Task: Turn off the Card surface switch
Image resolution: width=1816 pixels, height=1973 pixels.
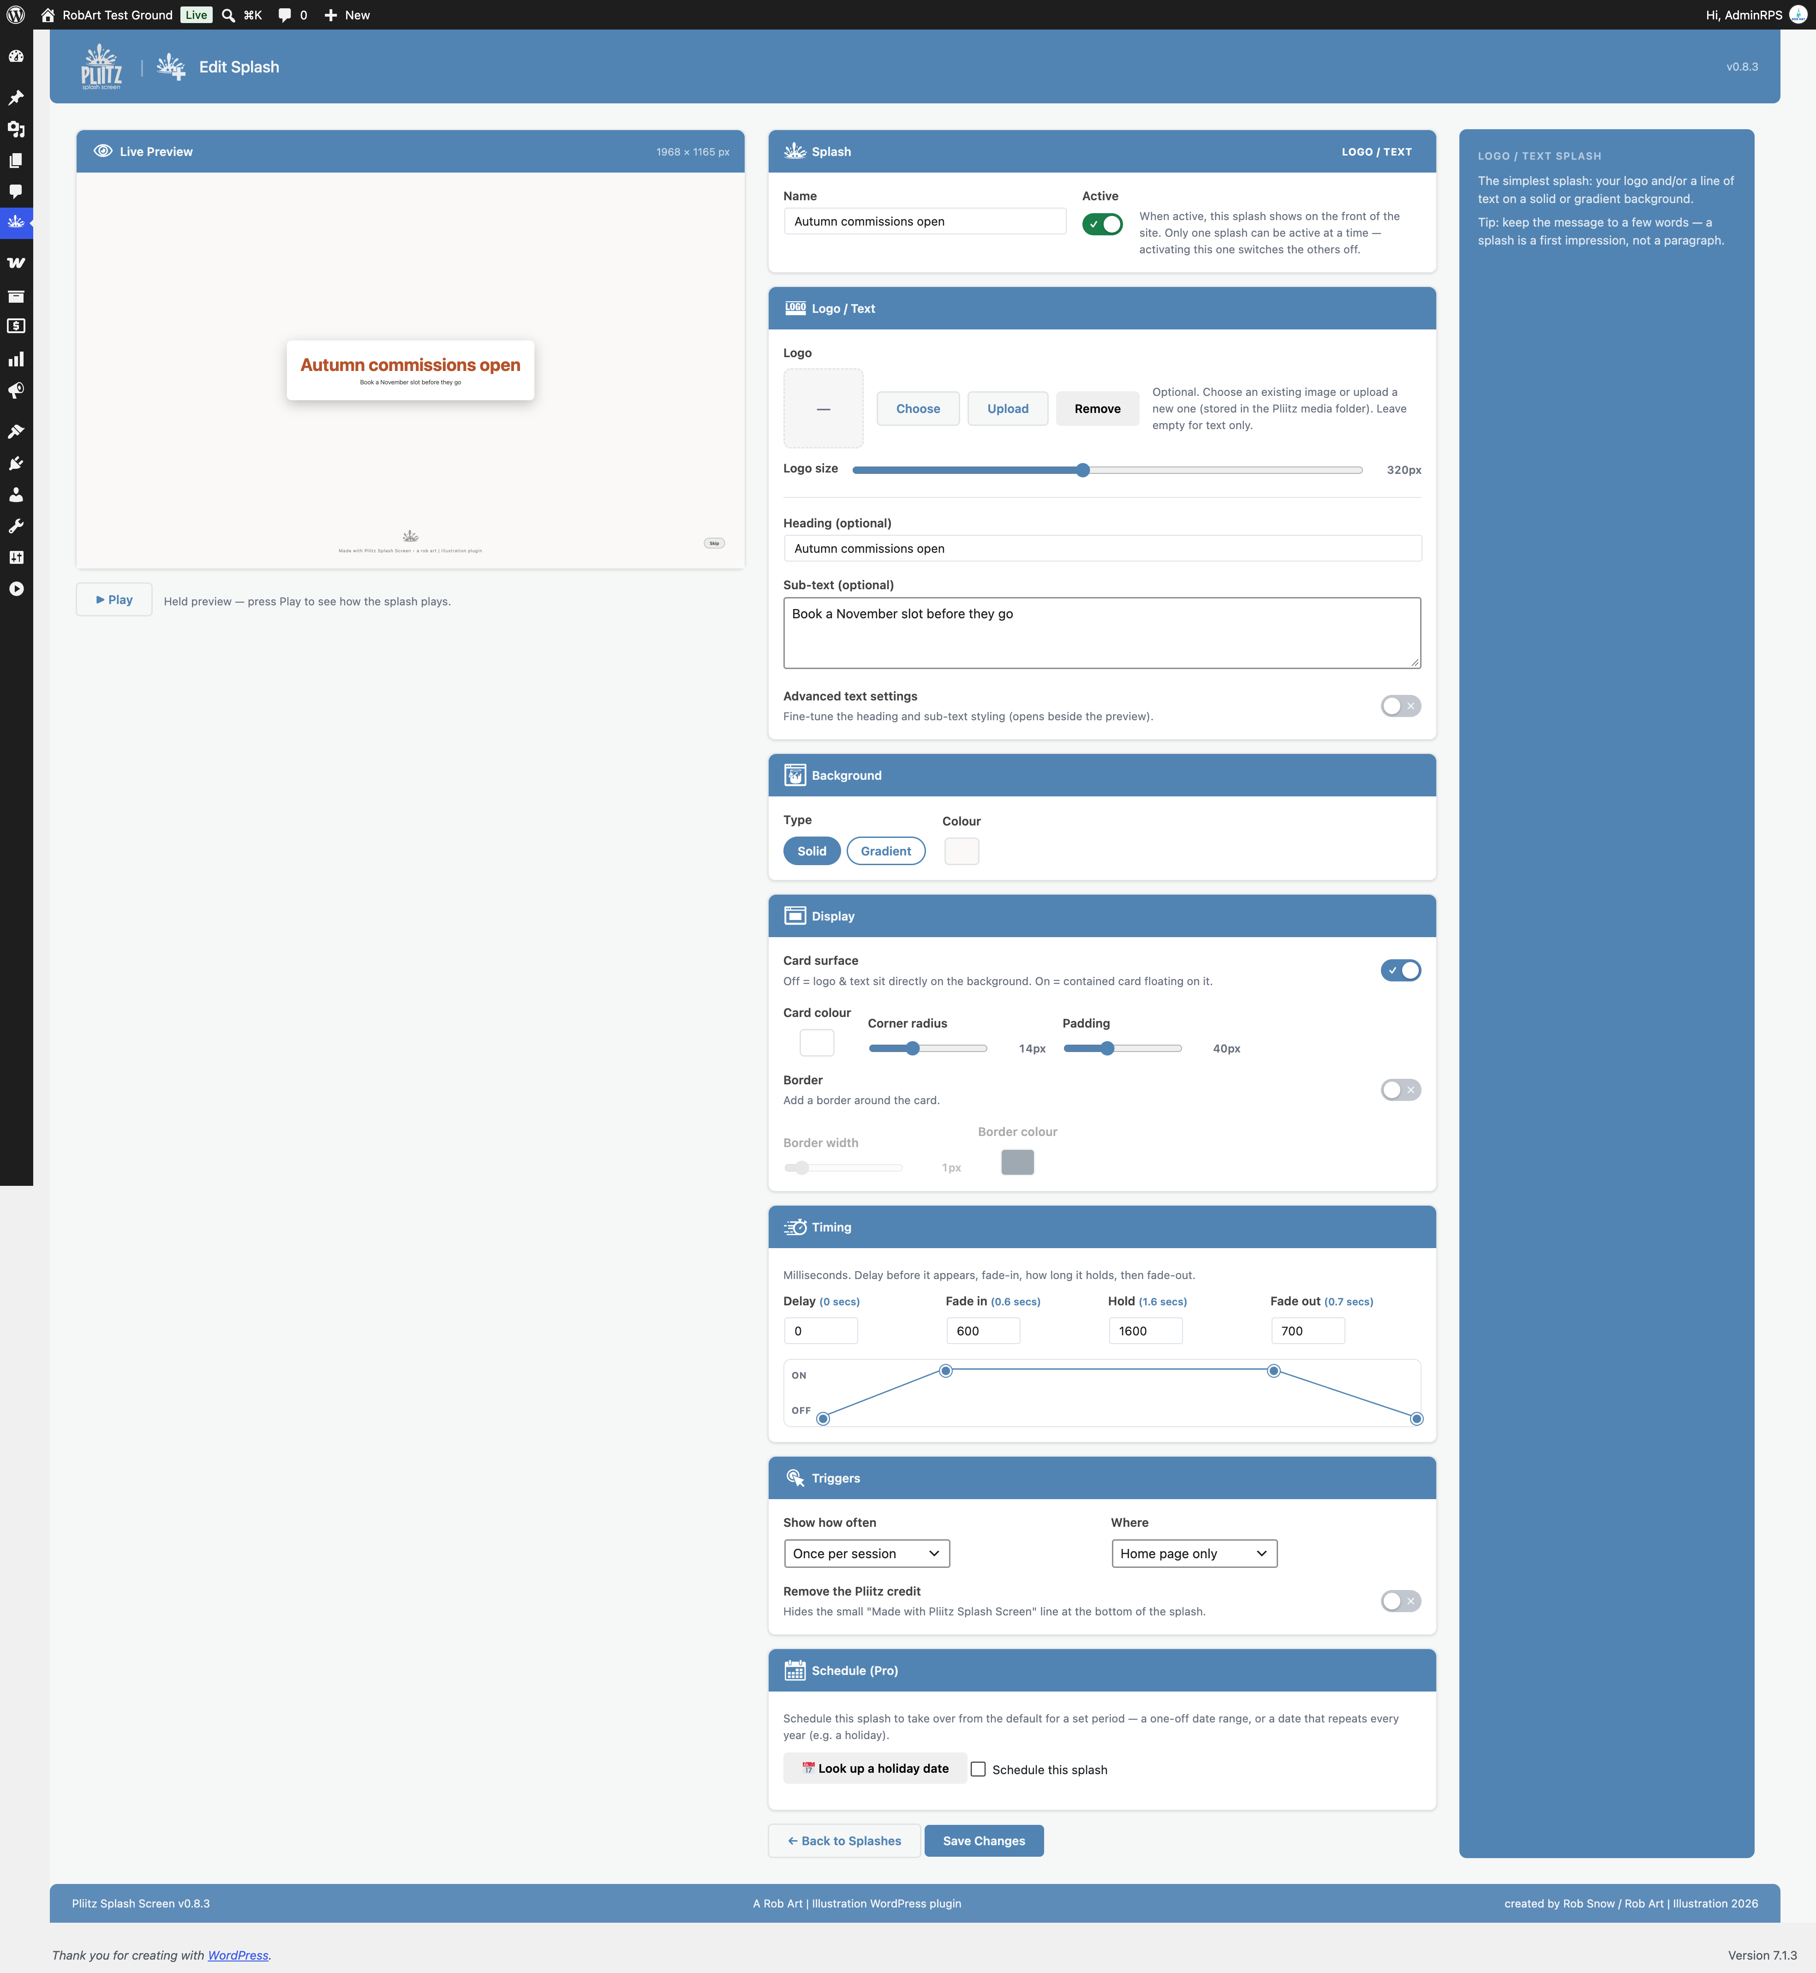Action: coord(1400,970)
